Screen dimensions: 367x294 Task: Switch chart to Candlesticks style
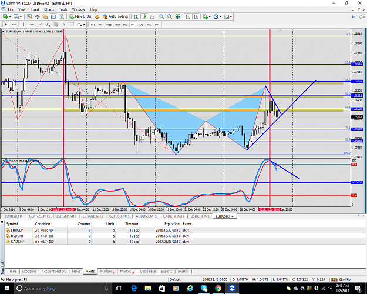click(x=144, y=16)
